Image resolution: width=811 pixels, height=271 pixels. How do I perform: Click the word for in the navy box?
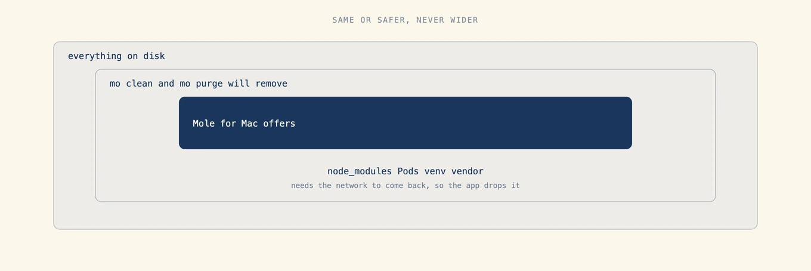[x=228, y=124]
